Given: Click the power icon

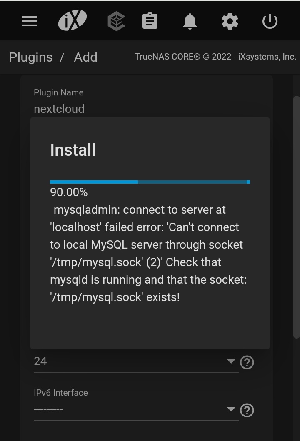Looking at the screenshot, I should pyautogui.click(x=270, y=21).
